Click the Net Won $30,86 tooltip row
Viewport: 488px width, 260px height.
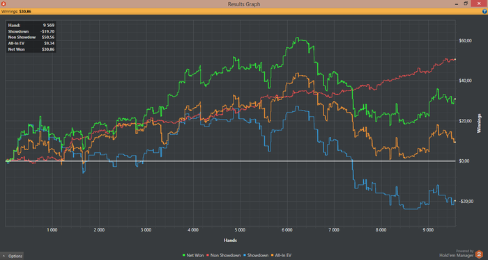(x=31, y=49)
